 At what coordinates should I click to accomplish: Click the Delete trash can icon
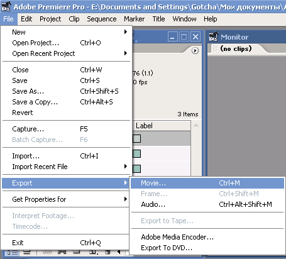point(107,252)
